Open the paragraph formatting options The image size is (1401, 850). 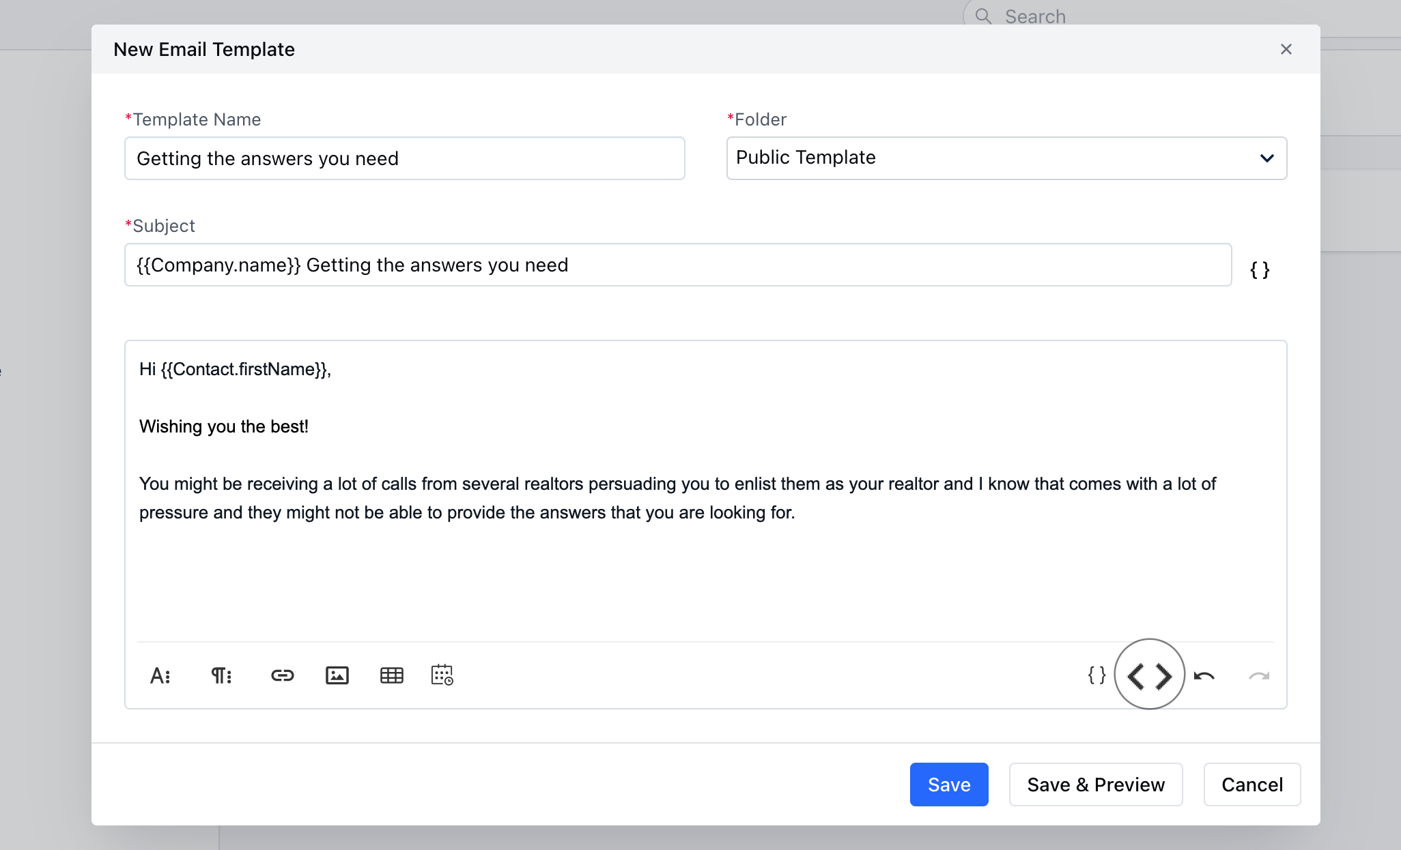coord(221,675)
